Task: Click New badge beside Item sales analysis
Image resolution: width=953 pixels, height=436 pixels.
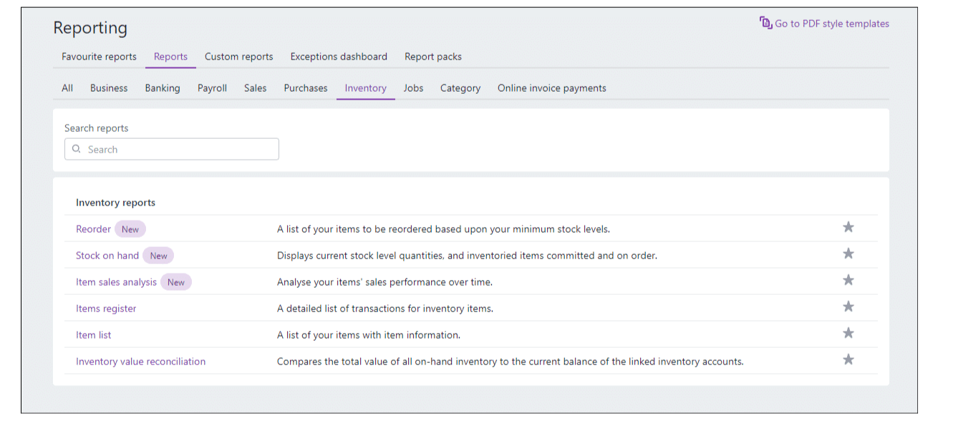Action: tap(176, 282)
